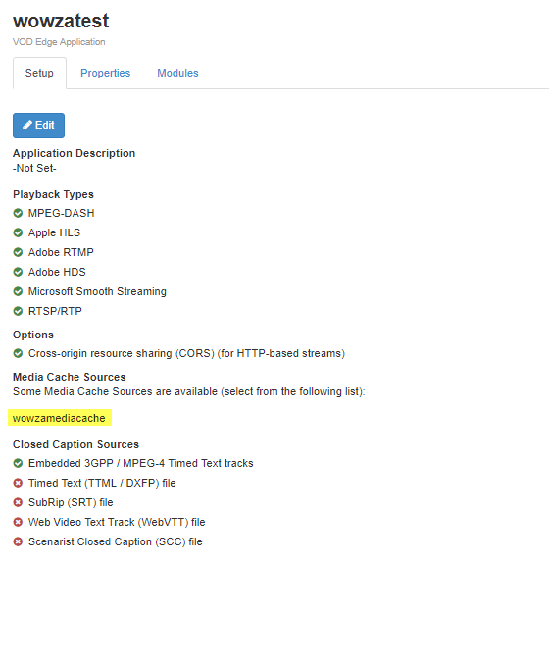Click the check icon for Microsoft Smooth Streaming

(x=18, y=291)
